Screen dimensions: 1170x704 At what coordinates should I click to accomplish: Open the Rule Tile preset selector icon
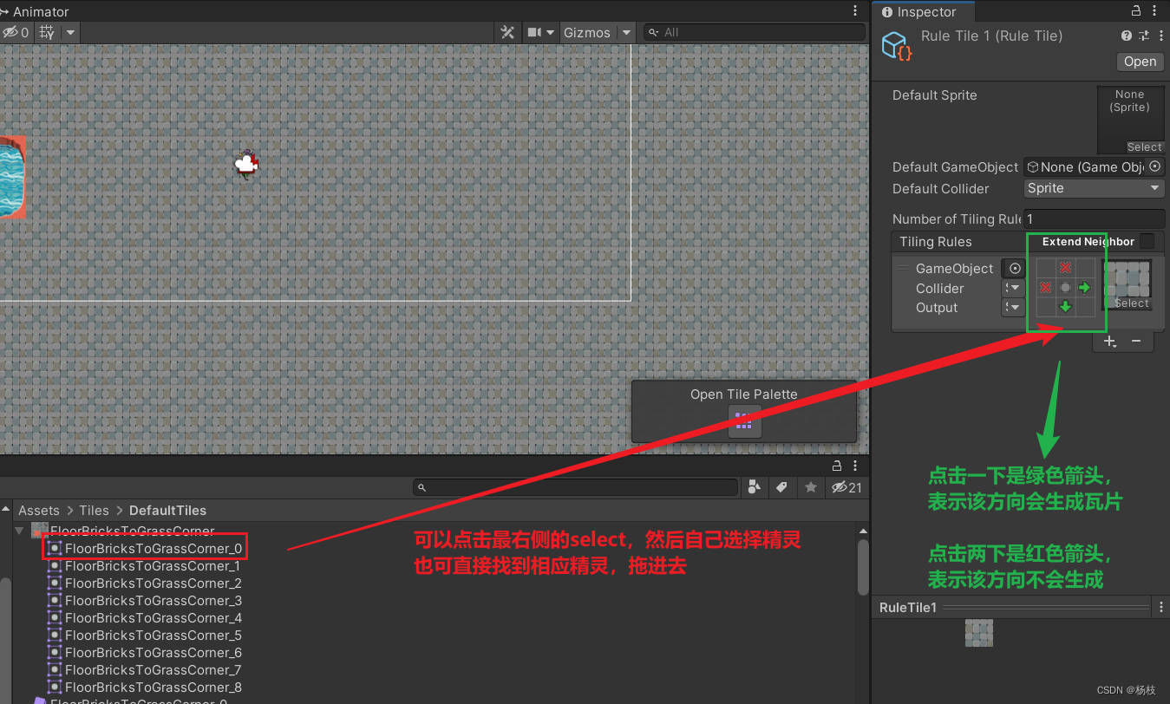click(x=1144, y=36)
